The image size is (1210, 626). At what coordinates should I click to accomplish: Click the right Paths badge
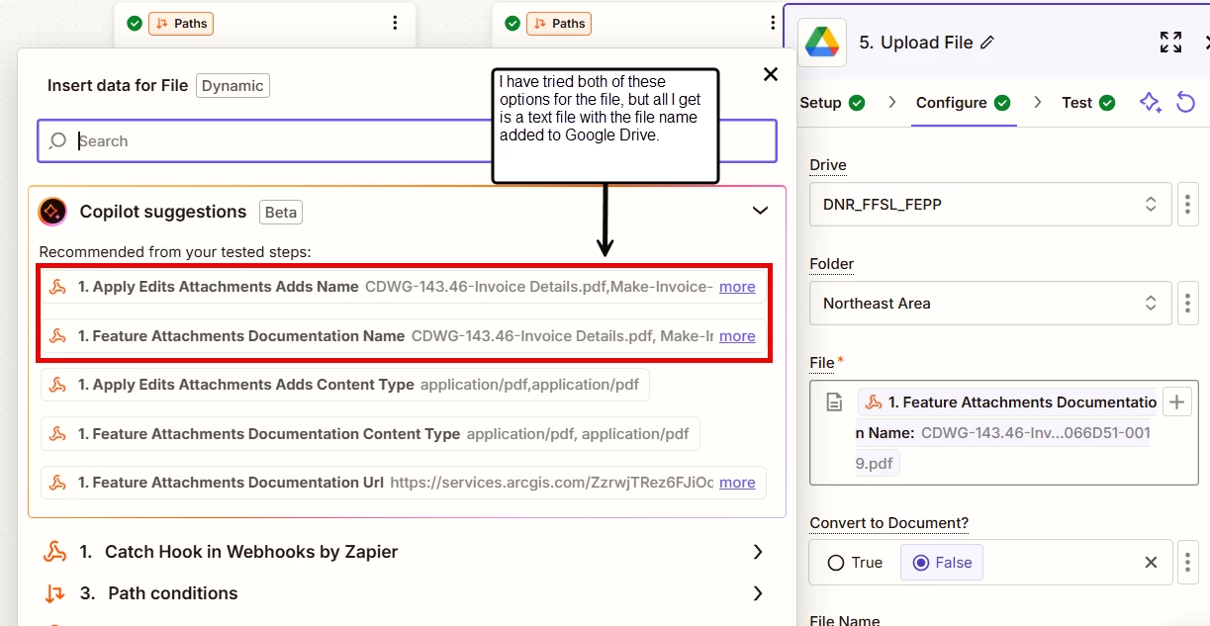(559, 23)
